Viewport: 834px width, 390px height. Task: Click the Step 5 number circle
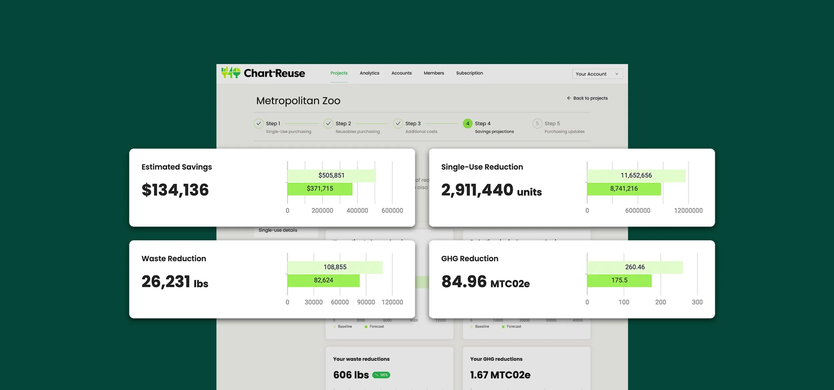[x=537, y=124]
